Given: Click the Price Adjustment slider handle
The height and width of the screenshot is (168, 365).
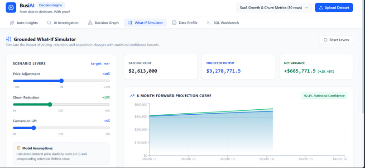Looking at the screenshot, I should pos(62,81).
